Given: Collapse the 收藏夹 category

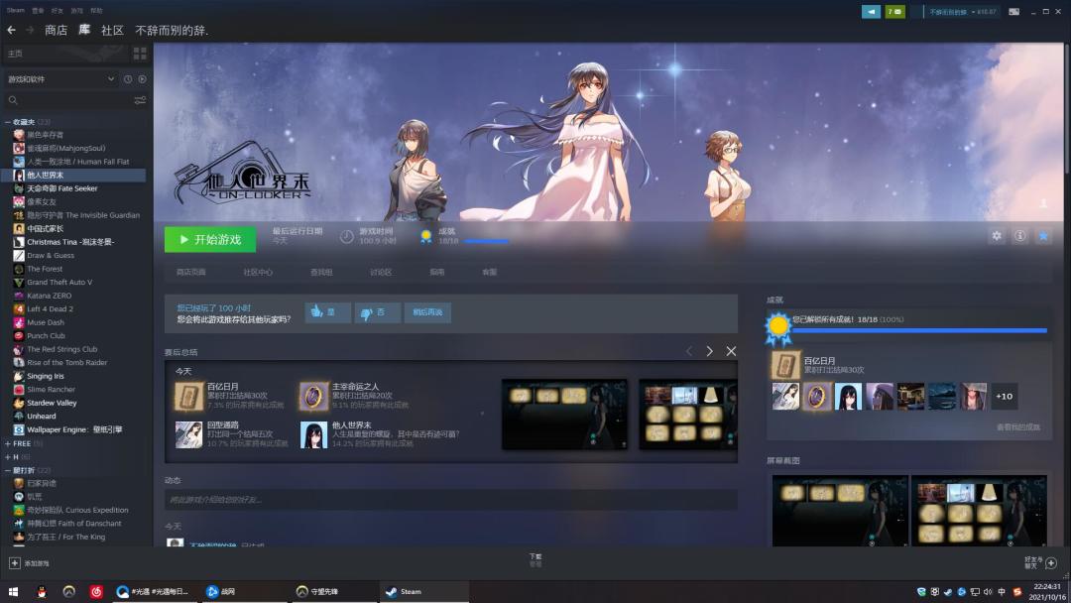Looking at the screenshot, I should [8, 122].
